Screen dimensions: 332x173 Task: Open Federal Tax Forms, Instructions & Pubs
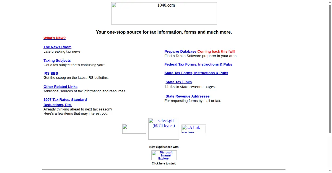(198, 64)
